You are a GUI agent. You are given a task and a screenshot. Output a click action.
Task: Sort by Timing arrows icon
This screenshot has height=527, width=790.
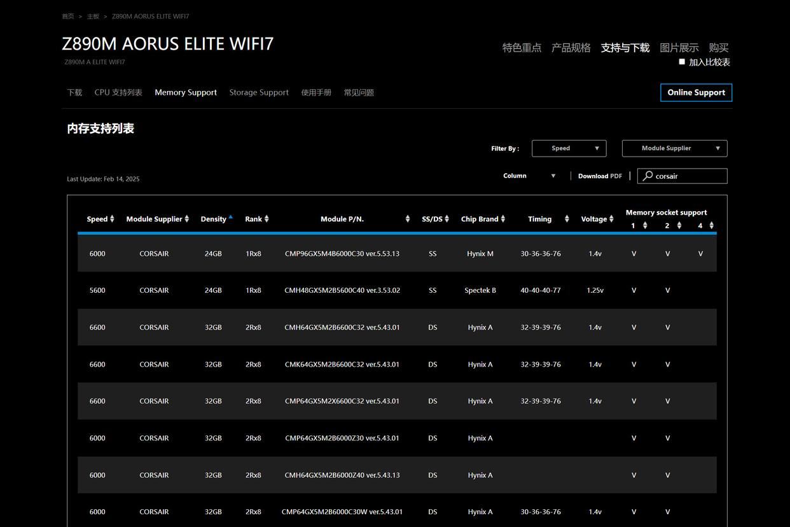(567, 219)
